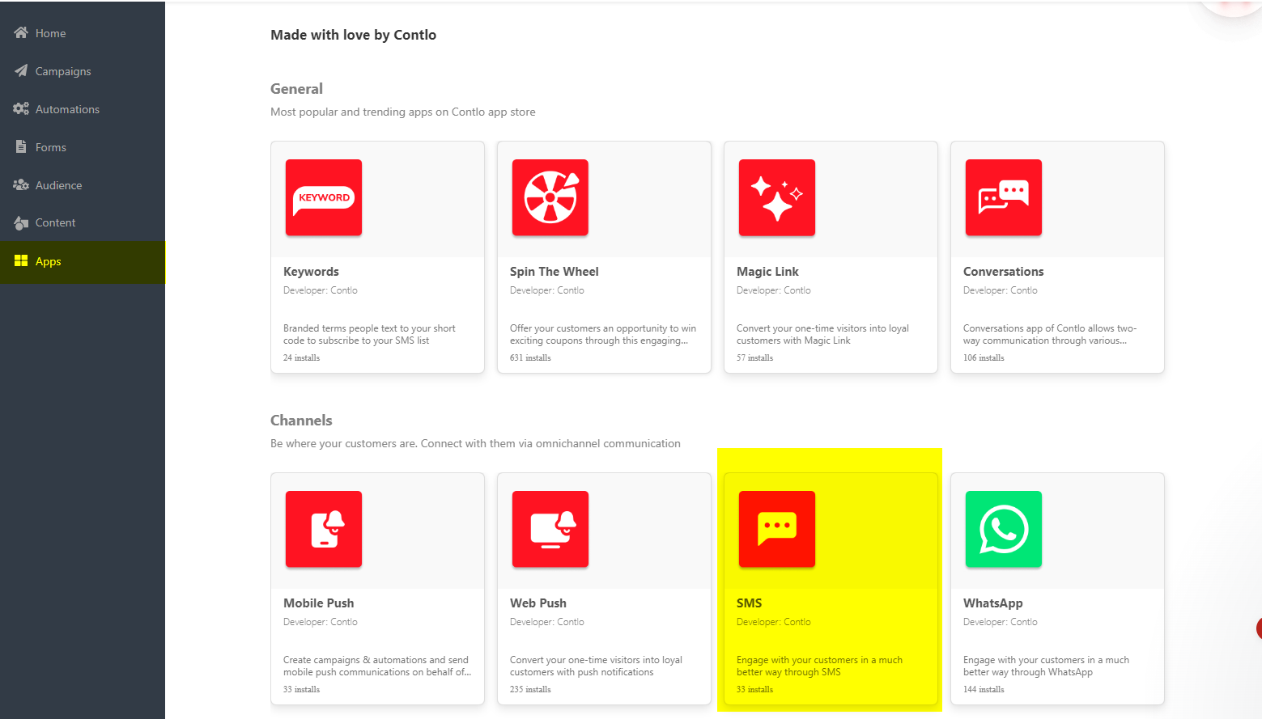Click the '106 installs' count
Screen dimensions: 1262x719
pos(984,357)
